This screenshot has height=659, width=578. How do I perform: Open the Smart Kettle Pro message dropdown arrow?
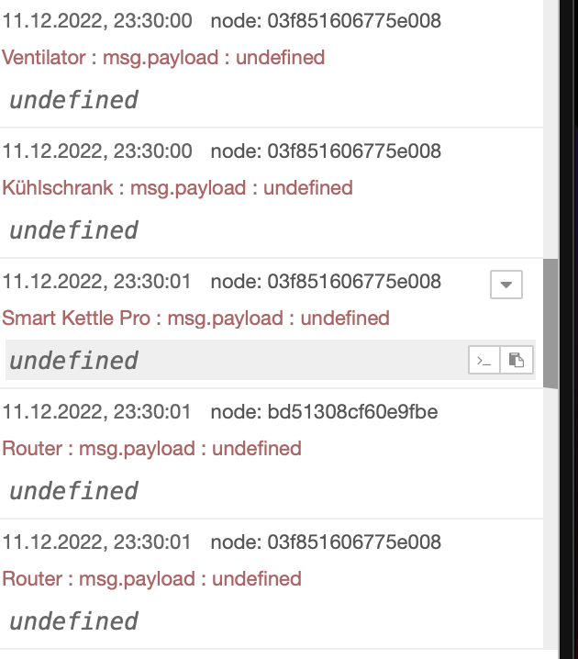[x=506, y=285]
